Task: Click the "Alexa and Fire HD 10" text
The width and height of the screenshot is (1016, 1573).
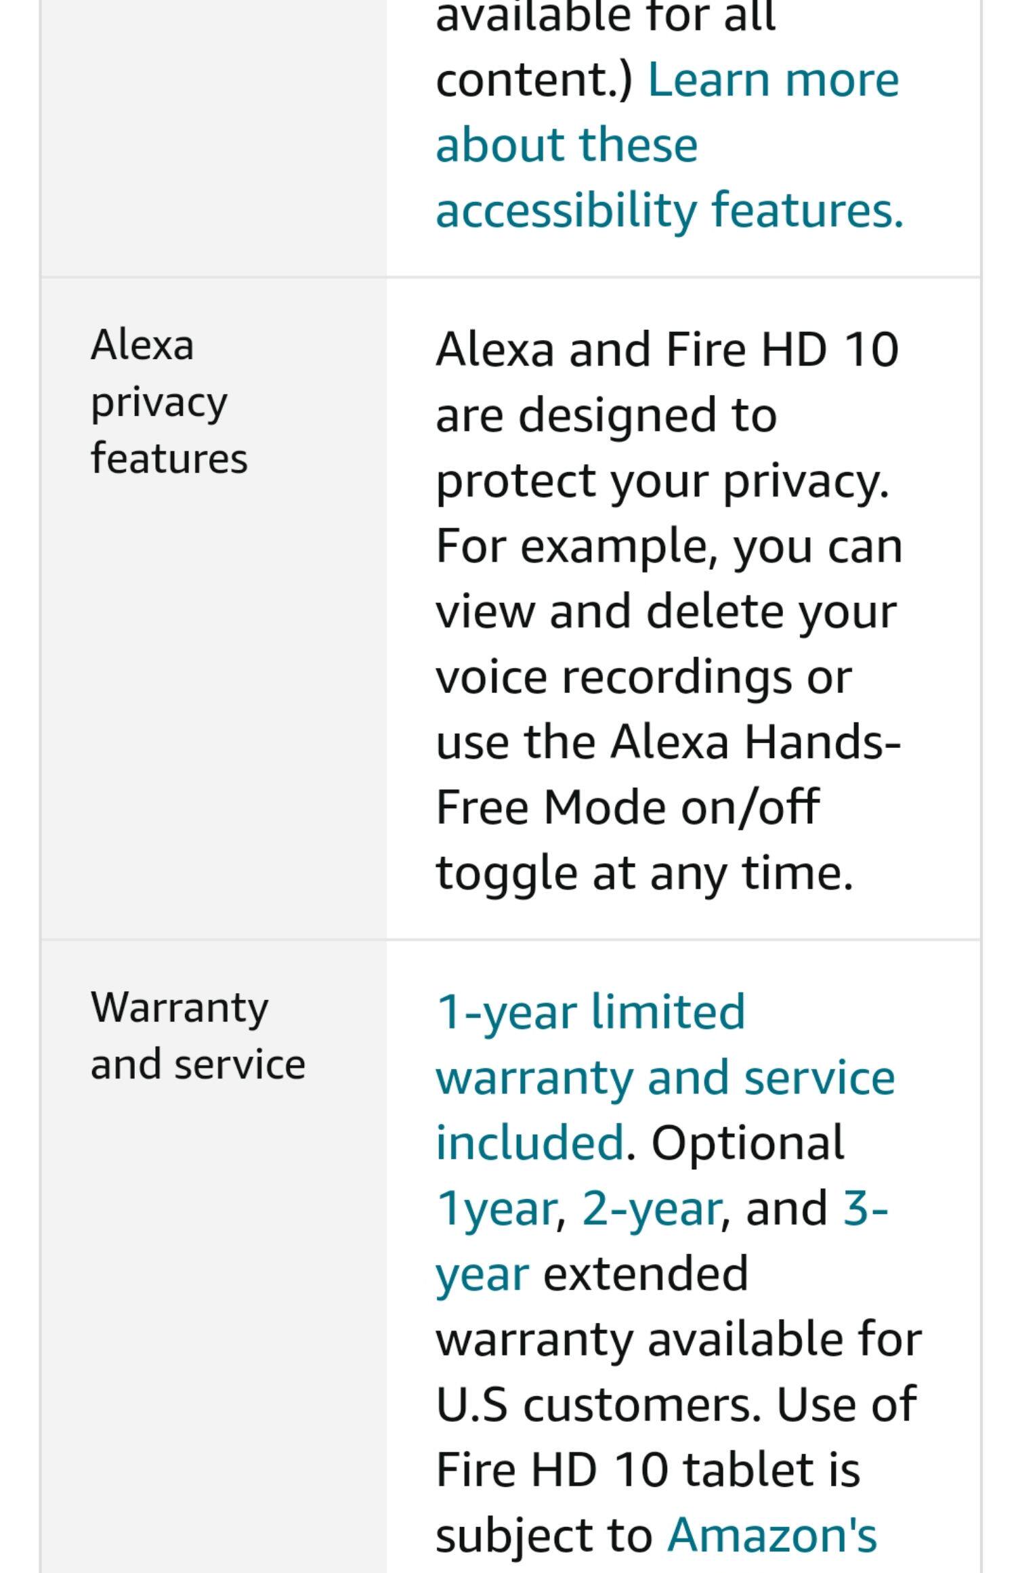Action: (x=666, y=350)
